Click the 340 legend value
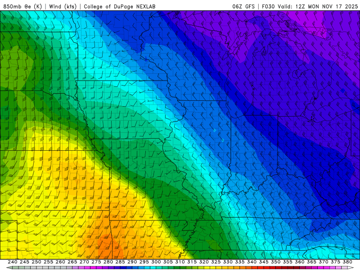The width and height of the screenshot is (360, 270). point(252,262)
